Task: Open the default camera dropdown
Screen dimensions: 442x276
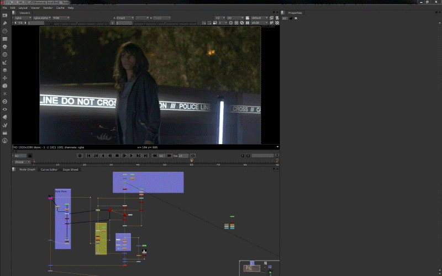Action: tap(260, 18)
